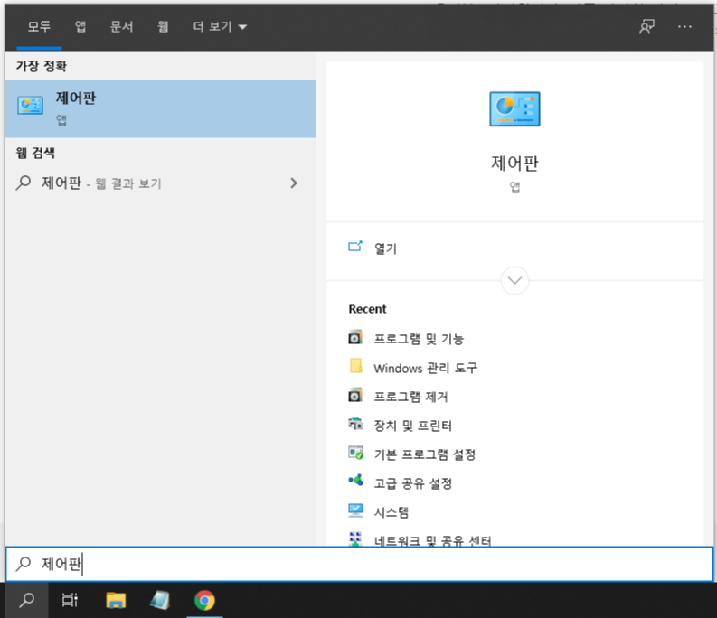Open Task View from the taskbar
The width and height of the screenshot is (717, 618).
pos(70,600)
